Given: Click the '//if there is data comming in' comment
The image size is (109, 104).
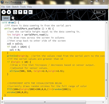Looking at the screenshot, I should coord(38,26).
